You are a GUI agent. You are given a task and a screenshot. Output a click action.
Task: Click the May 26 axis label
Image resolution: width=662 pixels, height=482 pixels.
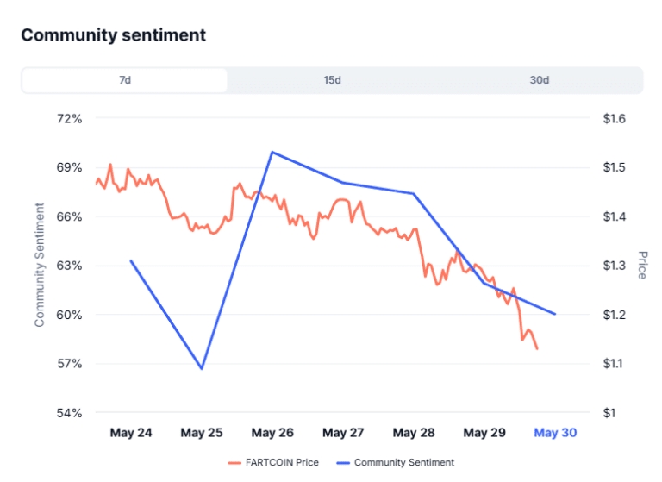pyautogui.click(x=272, y=433)
